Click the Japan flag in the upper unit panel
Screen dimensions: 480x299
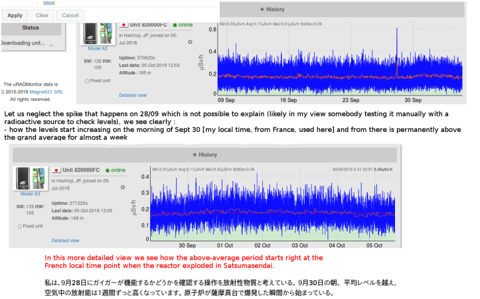124,25
